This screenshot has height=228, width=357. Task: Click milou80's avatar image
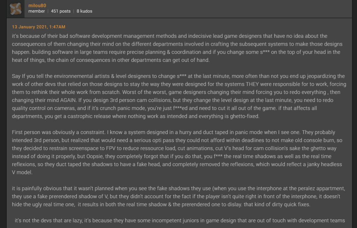point(16,9)
